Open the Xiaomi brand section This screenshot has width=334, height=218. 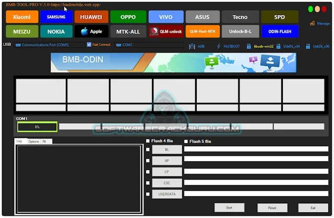click(22, 17)
